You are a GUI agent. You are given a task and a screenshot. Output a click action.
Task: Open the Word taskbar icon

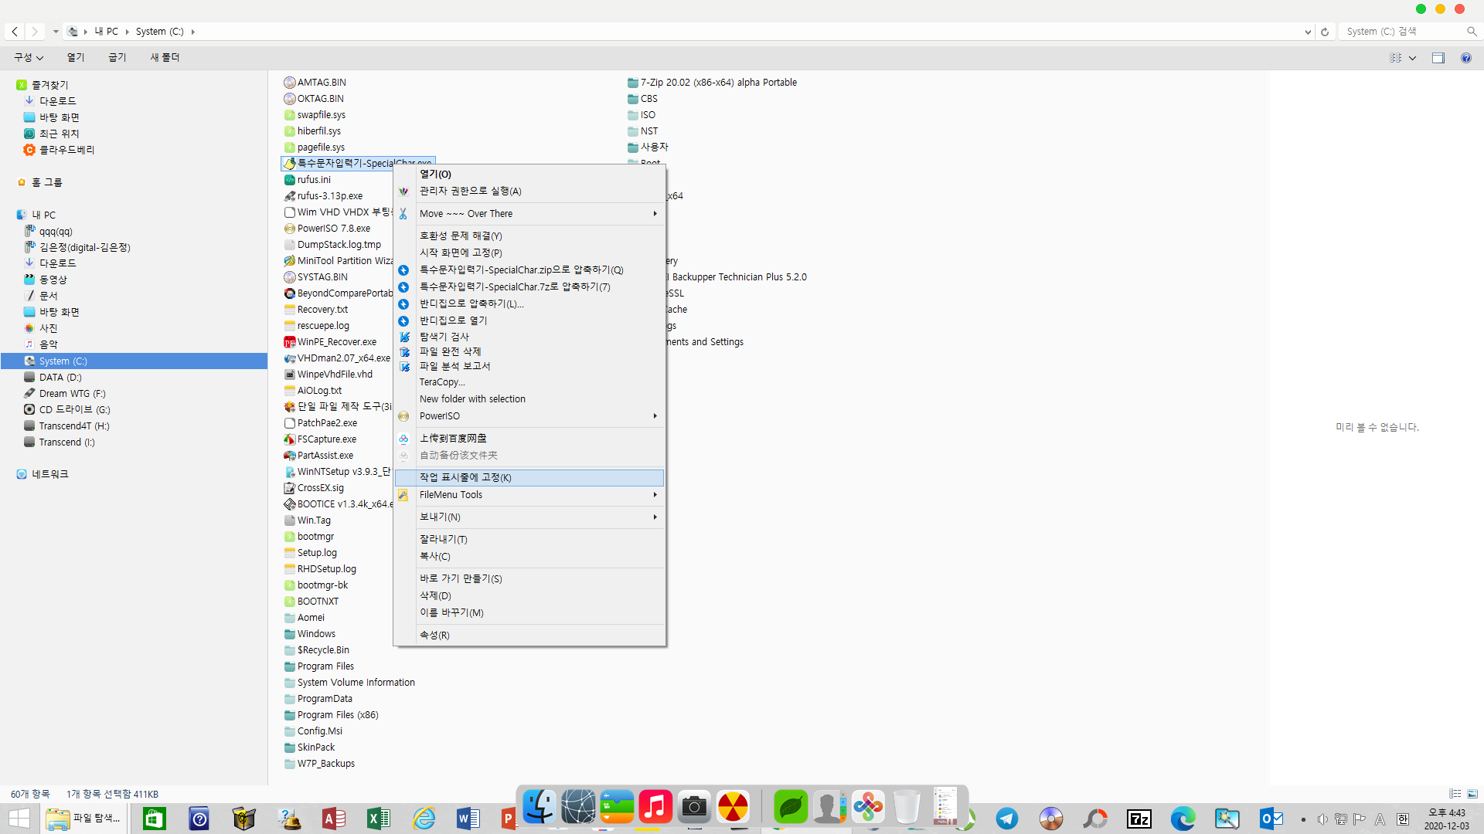coord(468,819)
